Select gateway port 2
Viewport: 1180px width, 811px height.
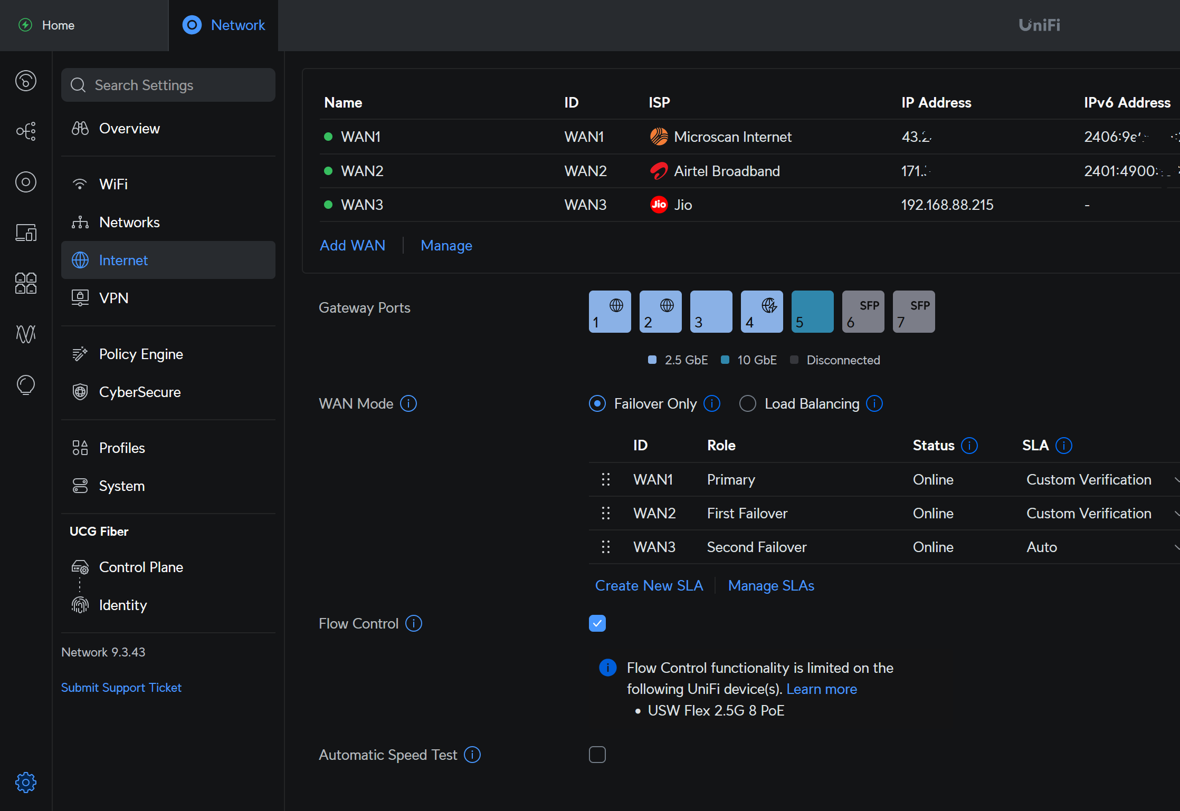(661, 312)
